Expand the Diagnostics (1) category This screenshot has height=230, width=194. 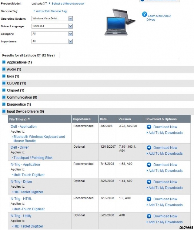click(4, 104)
